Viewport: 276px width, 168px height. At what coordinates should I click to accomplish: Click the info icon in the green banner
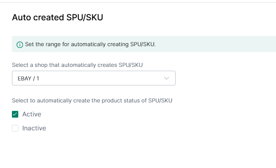20,45
